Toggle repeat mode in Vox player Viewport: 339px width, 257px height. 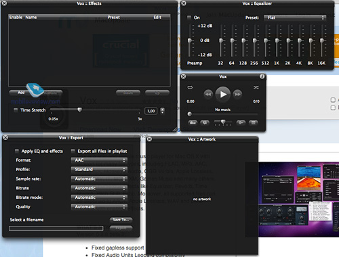tap(190, 87)
